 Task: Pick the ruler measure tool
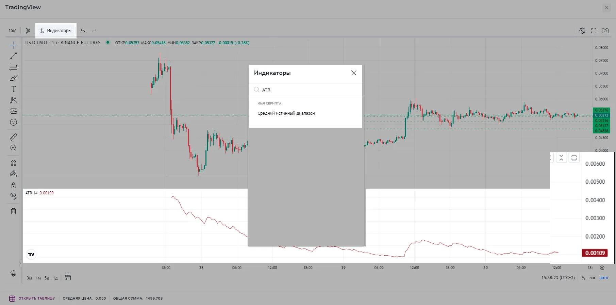[x=14, y=137]
